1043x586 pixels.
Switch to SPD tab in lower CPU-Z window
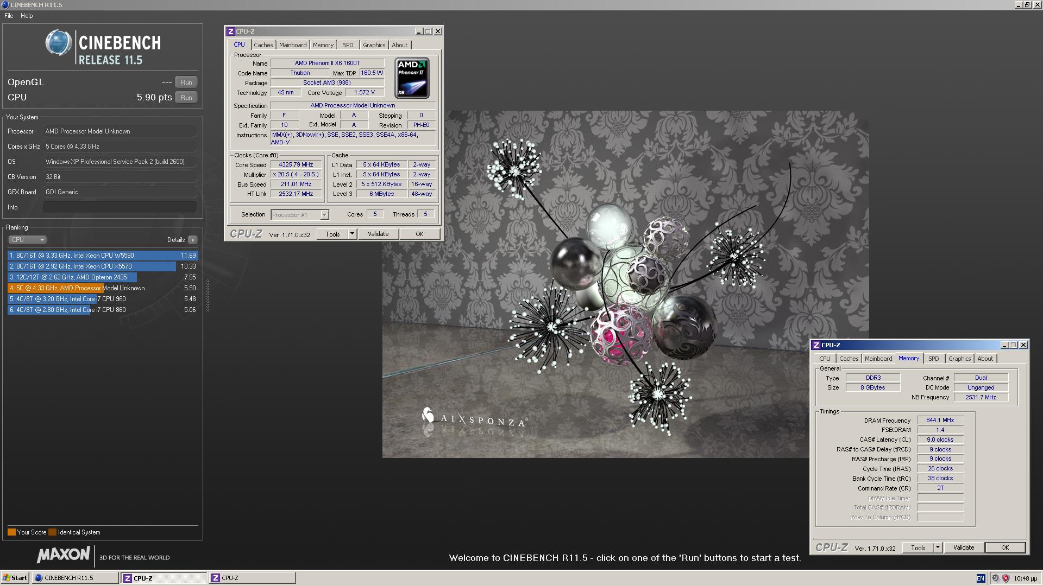934,359
